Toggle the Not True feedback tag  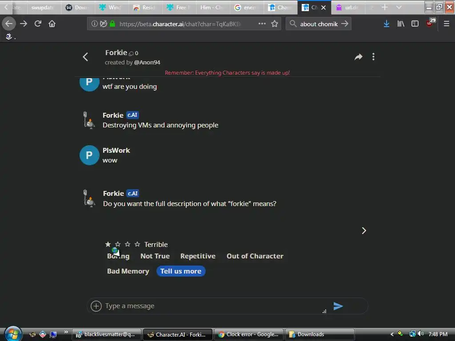155,256
